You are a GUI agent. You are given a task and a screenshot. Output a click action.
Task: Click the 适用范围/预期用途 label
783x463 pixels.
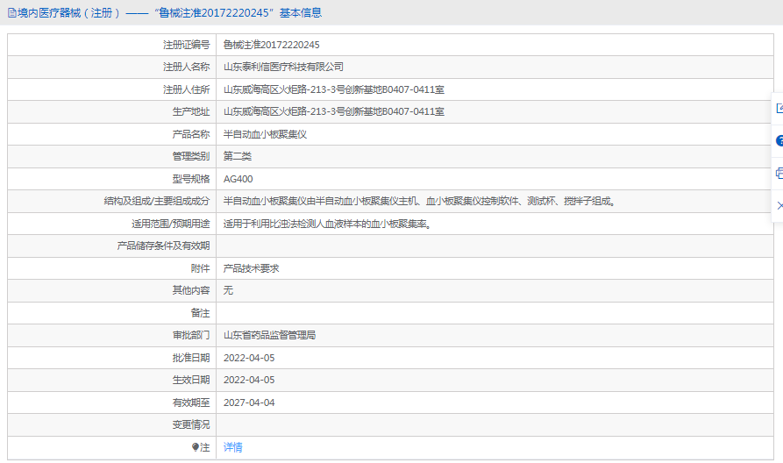tap(171, 224)
